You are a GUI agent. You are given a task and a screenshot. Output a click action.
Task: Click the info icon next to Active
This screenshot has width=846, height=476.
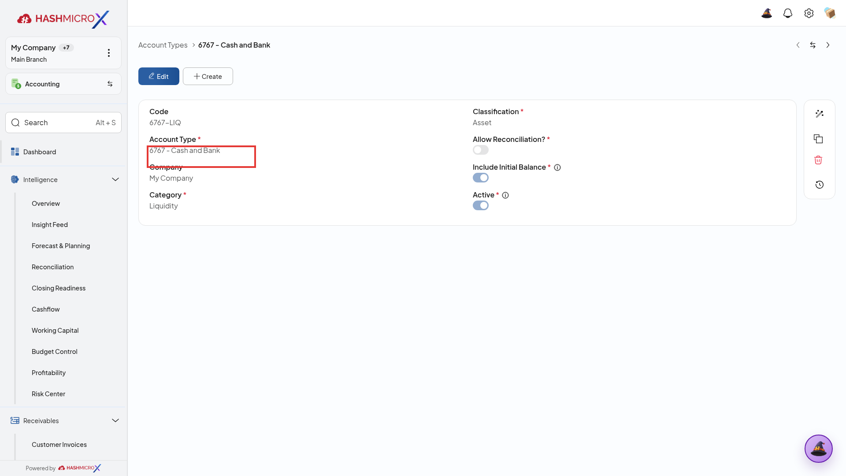(505, 195)
